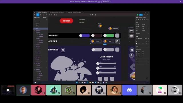
Task: Click the star Text main pill component
Action: click(x=114, y=29)
